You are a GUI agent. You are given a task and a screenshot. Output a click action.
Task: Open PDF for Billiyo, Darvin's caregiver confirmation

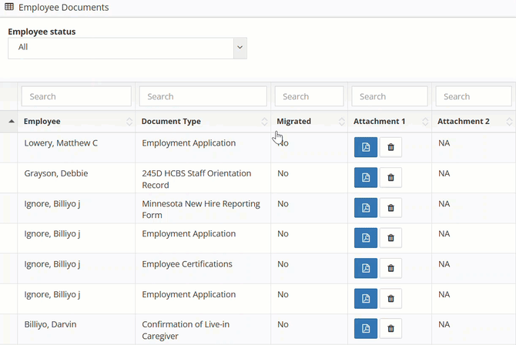click(365, 328)
